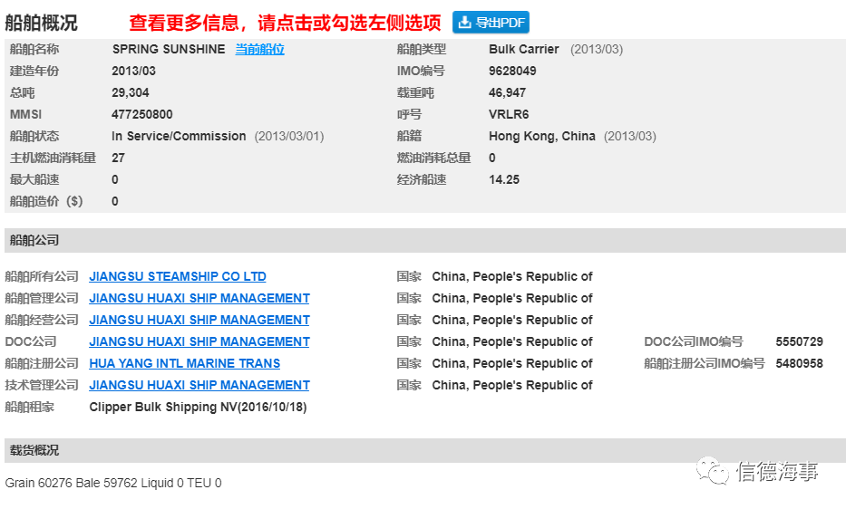Open JIANGSU HUAXI link in 船舶经营公司 row

(x=199, y=320)
